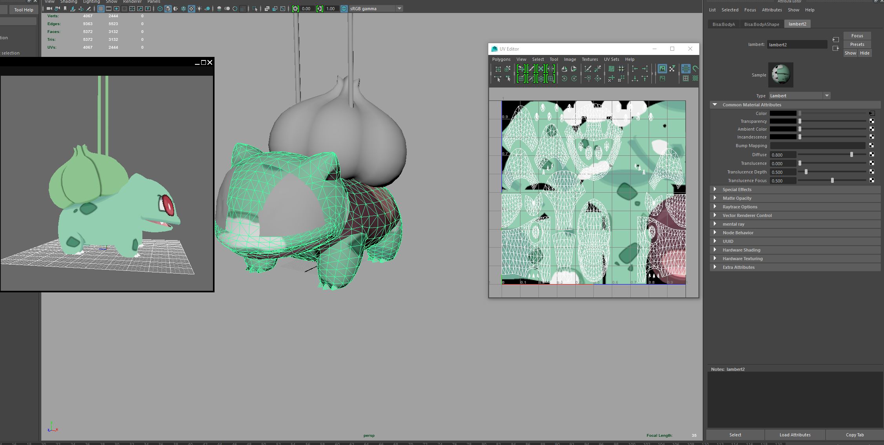Toggle grid display icon in UV Editor toolbar
This screenshot has width=884, height=445.
click(x=686, y=69)
